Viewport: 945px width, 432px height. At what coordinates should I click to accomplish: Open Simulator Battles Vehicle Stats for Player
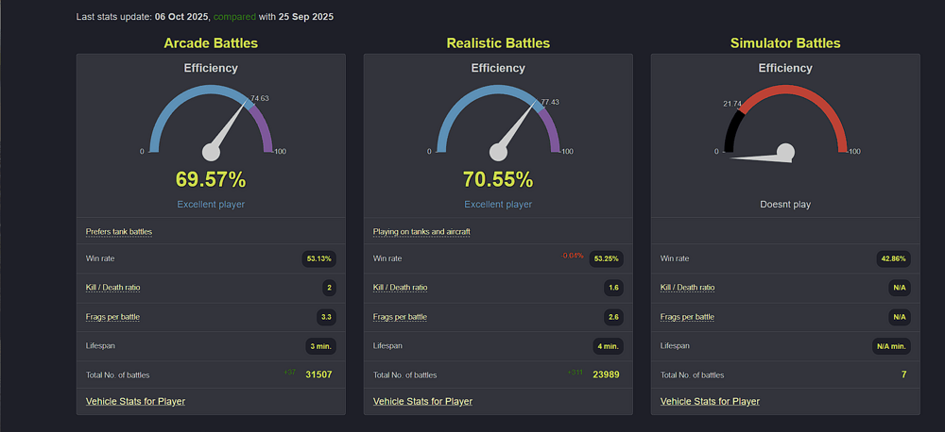click(x=710, y=401)
